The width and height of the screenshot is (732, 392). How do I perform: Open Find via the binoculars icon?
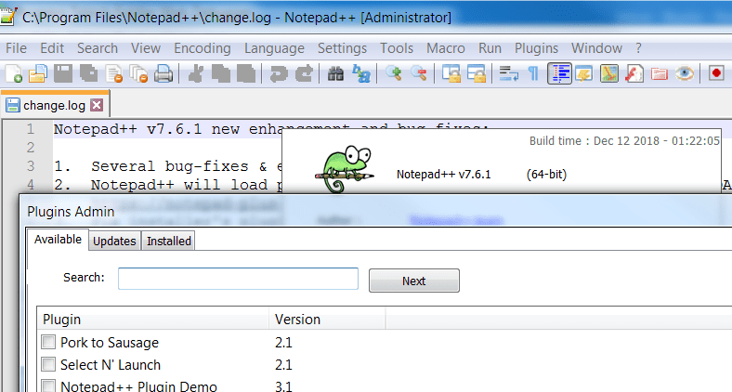pyautogui.click(x=335, y=73)
